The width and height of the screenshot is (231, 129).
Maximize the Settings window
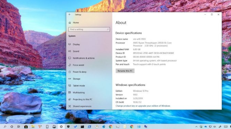(212, 15)
